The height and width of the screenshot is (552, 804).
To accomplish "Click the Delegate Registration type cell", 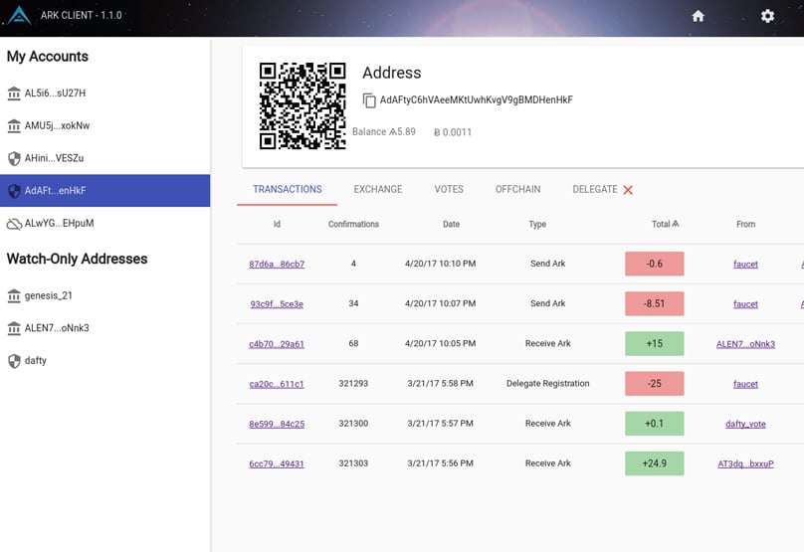I will pyautogui.click(x=547, y=383).
